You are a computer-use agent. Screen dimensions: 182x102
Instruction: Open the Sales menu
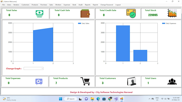51,5
